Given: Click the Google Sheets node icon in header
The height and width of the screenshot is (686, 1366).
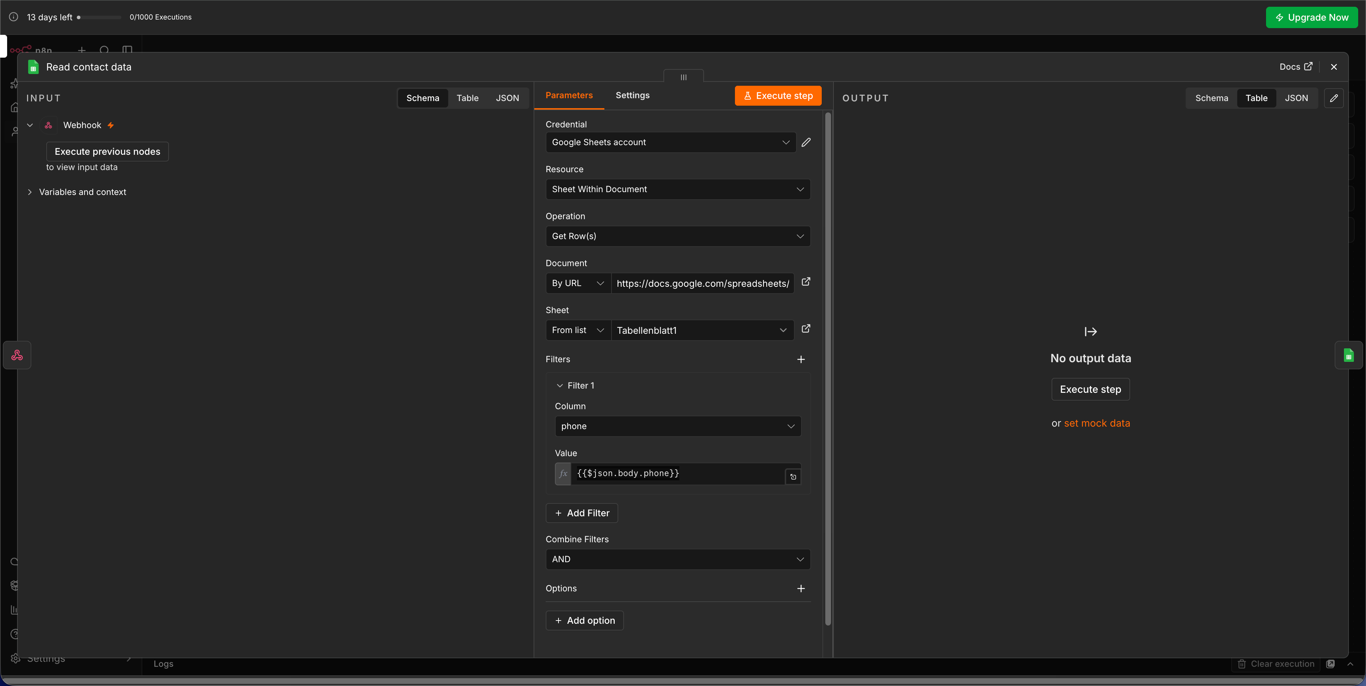Looking at the screenshot, I should point(33,67).
